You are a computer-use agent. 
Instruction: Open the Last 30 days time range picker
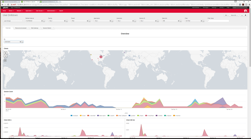(x=13, y=21)
